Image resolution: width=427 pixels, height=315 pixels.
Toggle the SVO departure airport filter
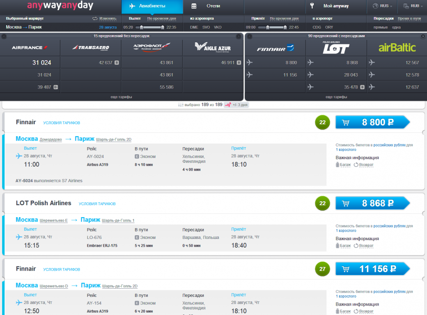click(206, 27)
